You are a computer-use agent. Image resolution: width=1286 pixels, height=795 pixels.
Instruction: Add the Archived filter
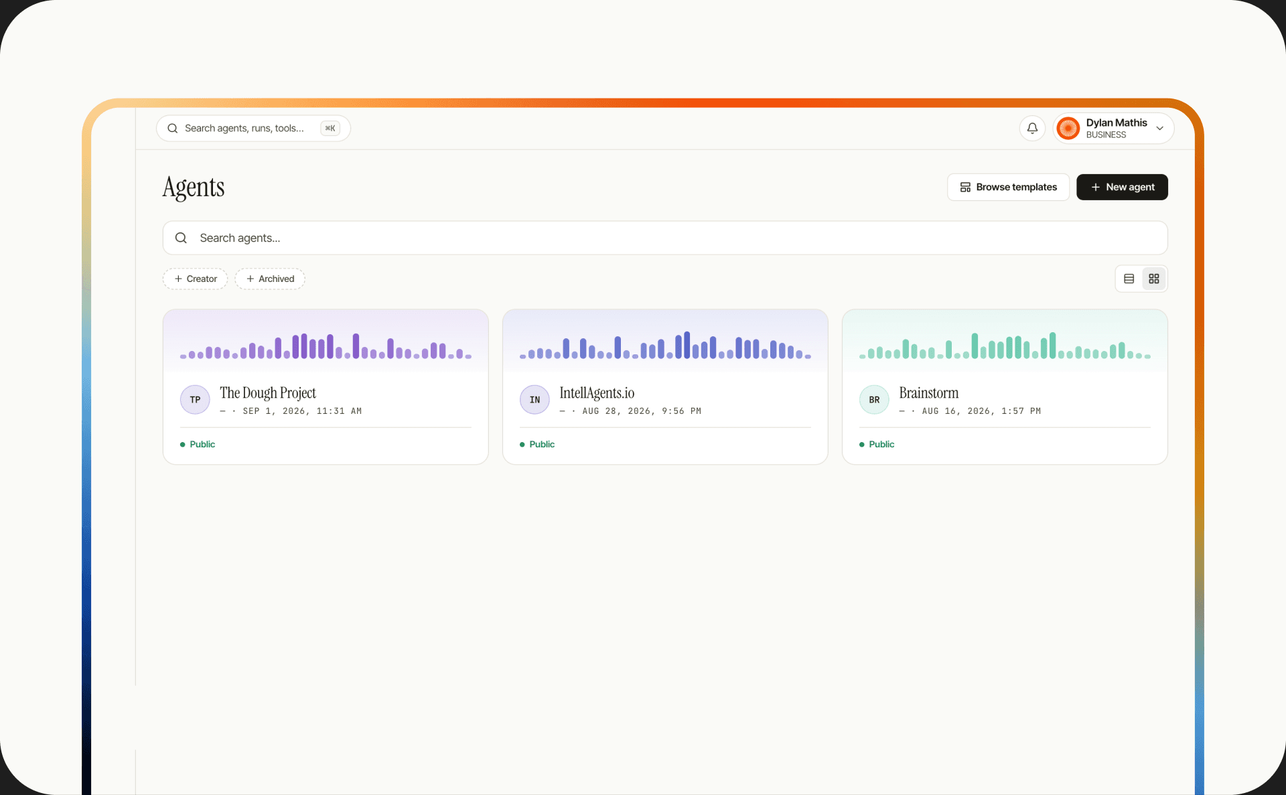pyautogui.click(x=270, y=279)
